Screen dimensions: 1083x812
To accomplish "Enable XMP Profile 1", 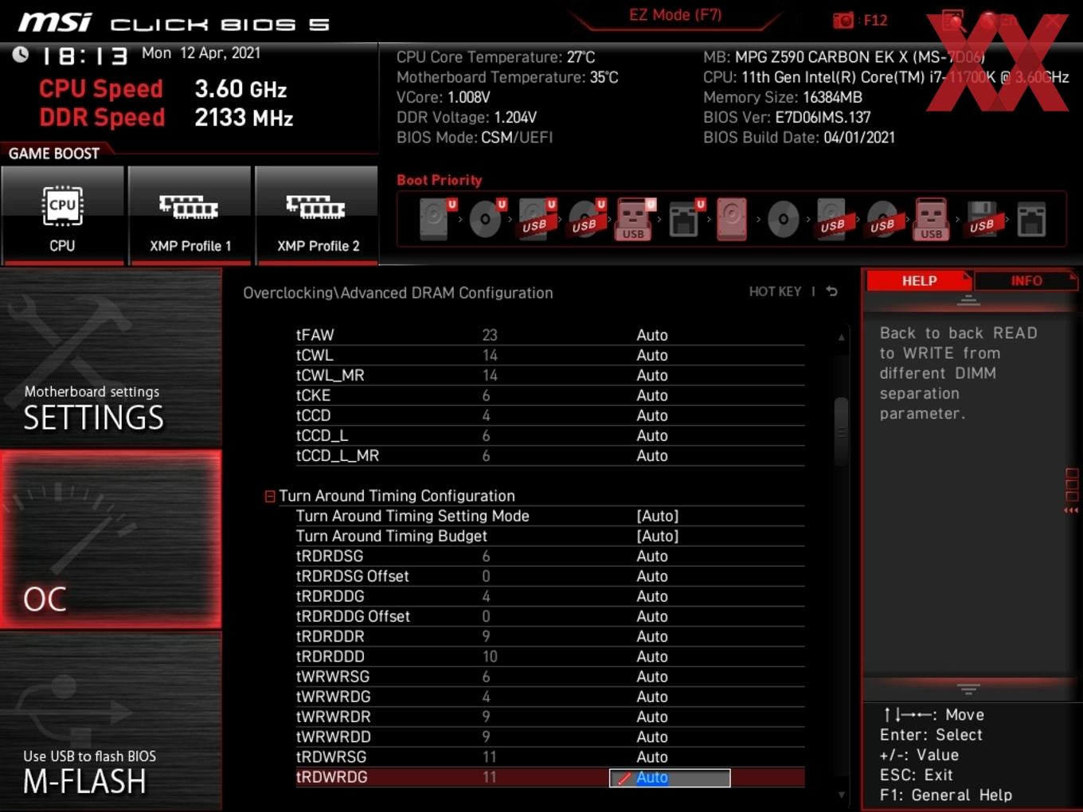I will [x=190, y=215].
